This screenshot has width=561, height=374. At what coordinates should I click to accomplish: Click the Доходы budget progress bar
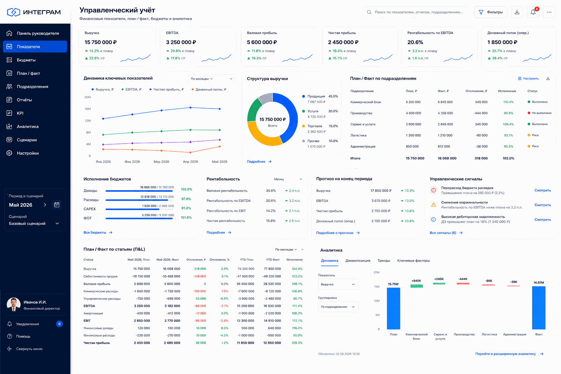click(x=140, y=191)
